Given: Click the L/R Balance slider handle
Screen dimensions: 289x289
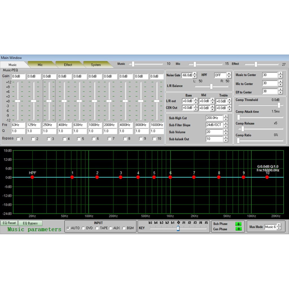Looking at the screenshot, I should click(x=211, y=86).
